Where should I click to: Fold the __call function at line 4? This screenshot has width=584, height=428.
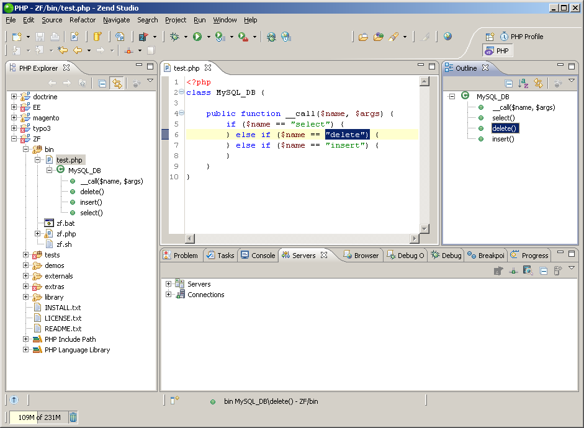tap(181, 113)
